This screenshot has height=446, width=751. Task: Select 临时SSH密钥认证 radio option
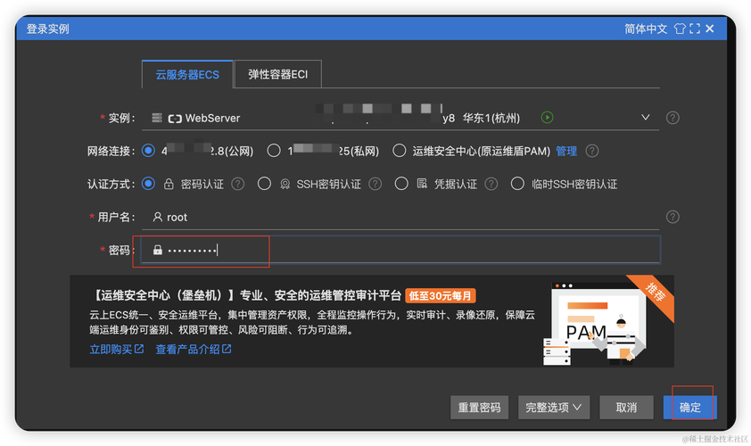tap(517, 184)
